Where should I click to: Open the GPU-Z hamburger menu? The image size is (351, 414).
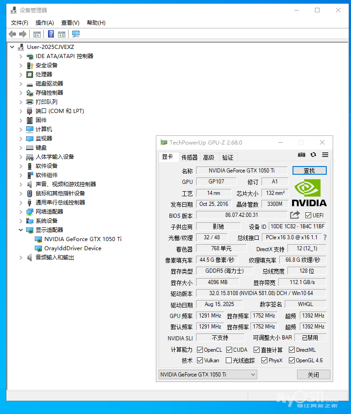[x=325, y=155]
